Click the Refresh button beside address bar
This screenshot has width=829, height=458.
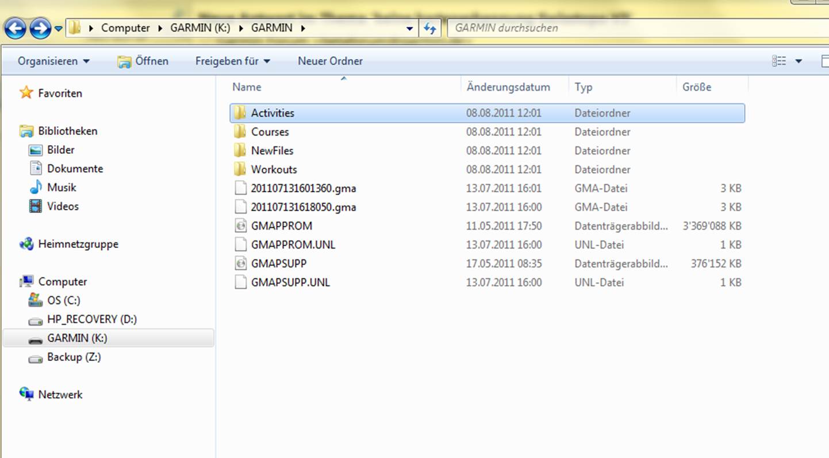pyautogui.click(x=429, y=28)
